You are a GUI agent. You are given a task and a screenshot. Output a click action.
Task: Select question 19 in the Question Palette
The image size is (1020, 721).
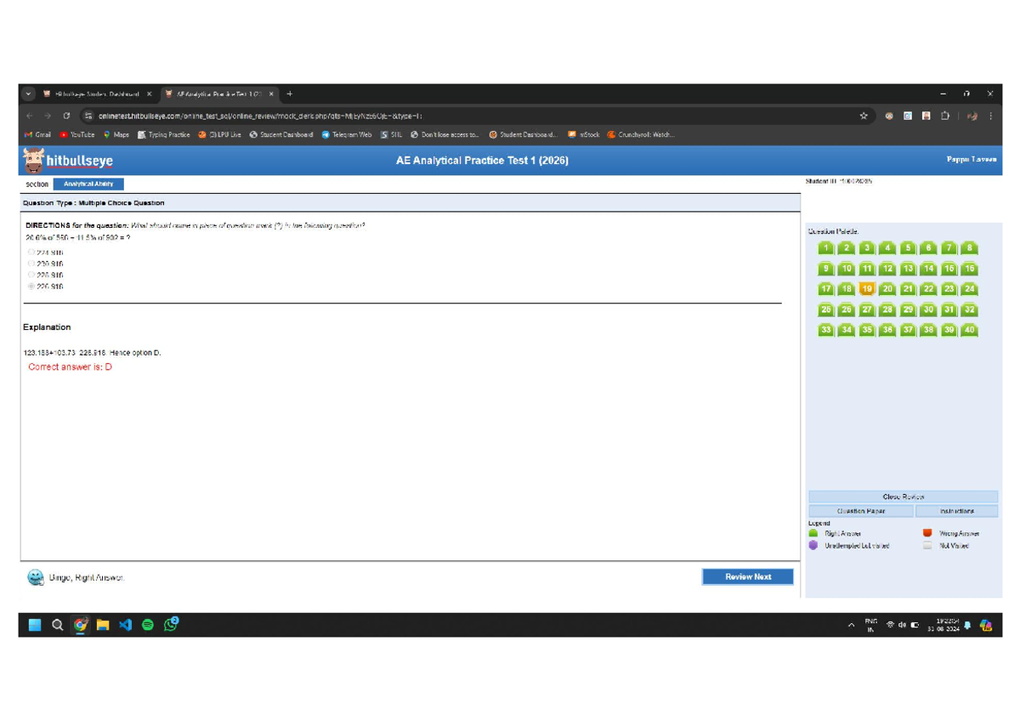coord(866,288)
